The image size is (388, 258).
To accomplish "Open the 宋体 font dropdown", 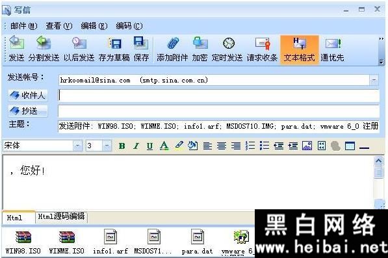I will click(x=77, y=146).
